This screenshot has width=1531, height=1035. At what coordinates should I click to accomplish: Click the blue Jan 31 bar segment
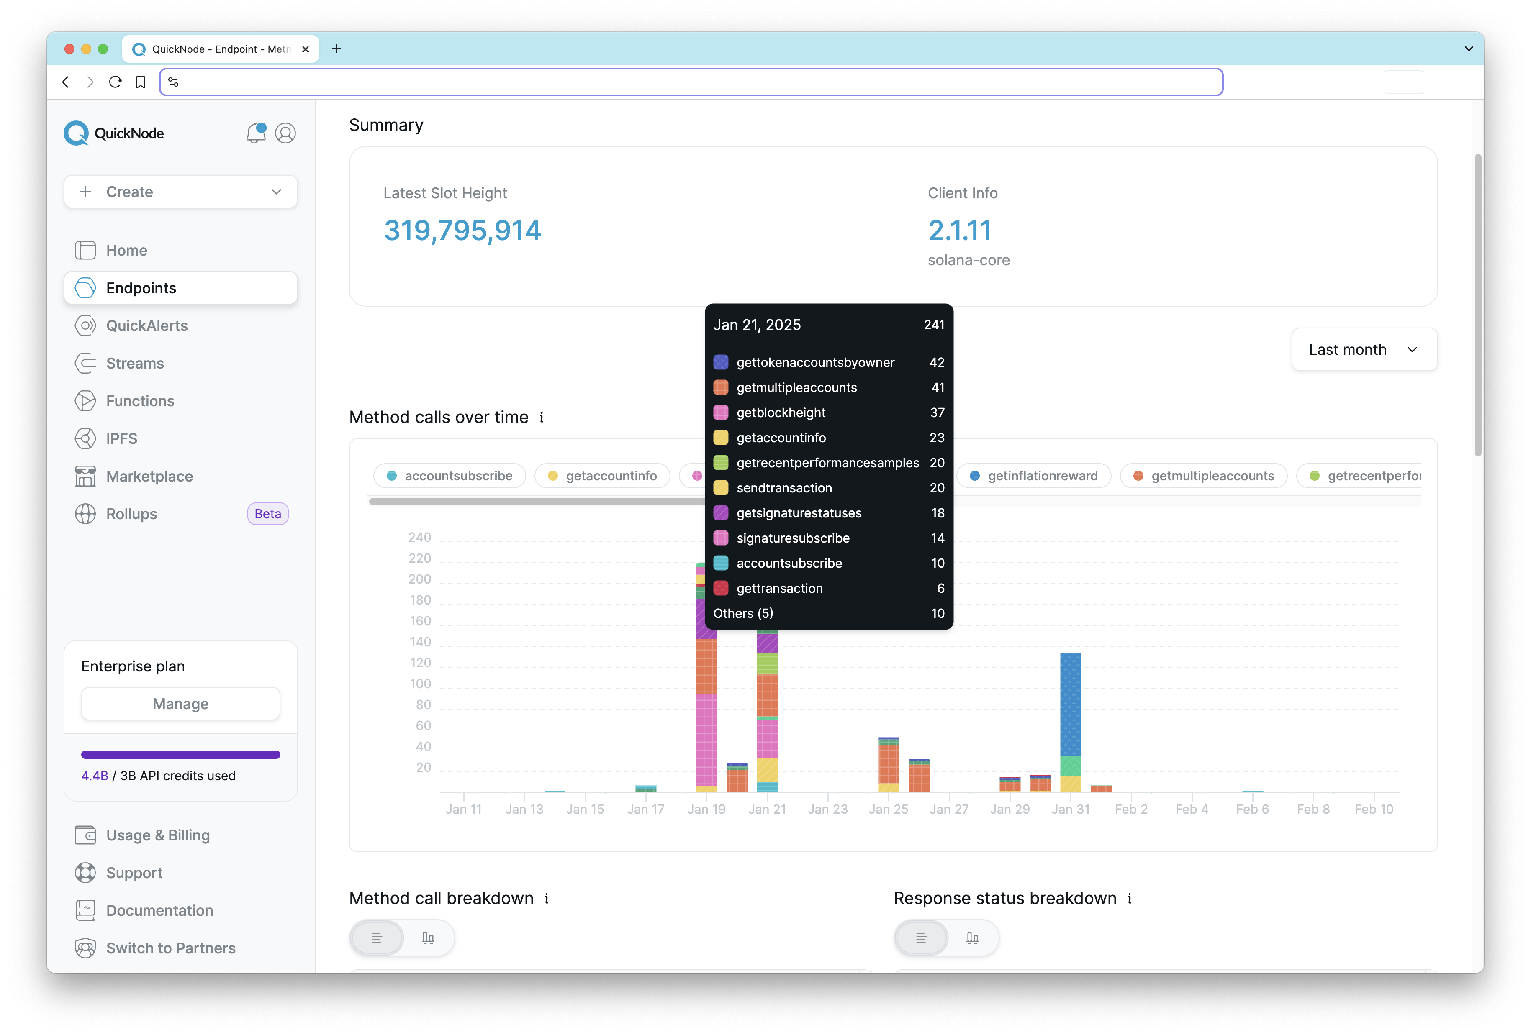pos(1071,704)
